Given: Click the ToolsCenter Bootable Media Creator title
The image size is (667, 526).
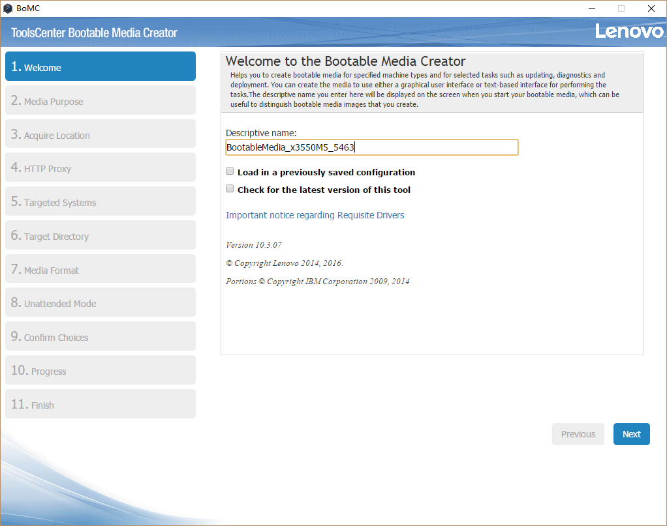Looking at the screenshot, I should (94, 33).
